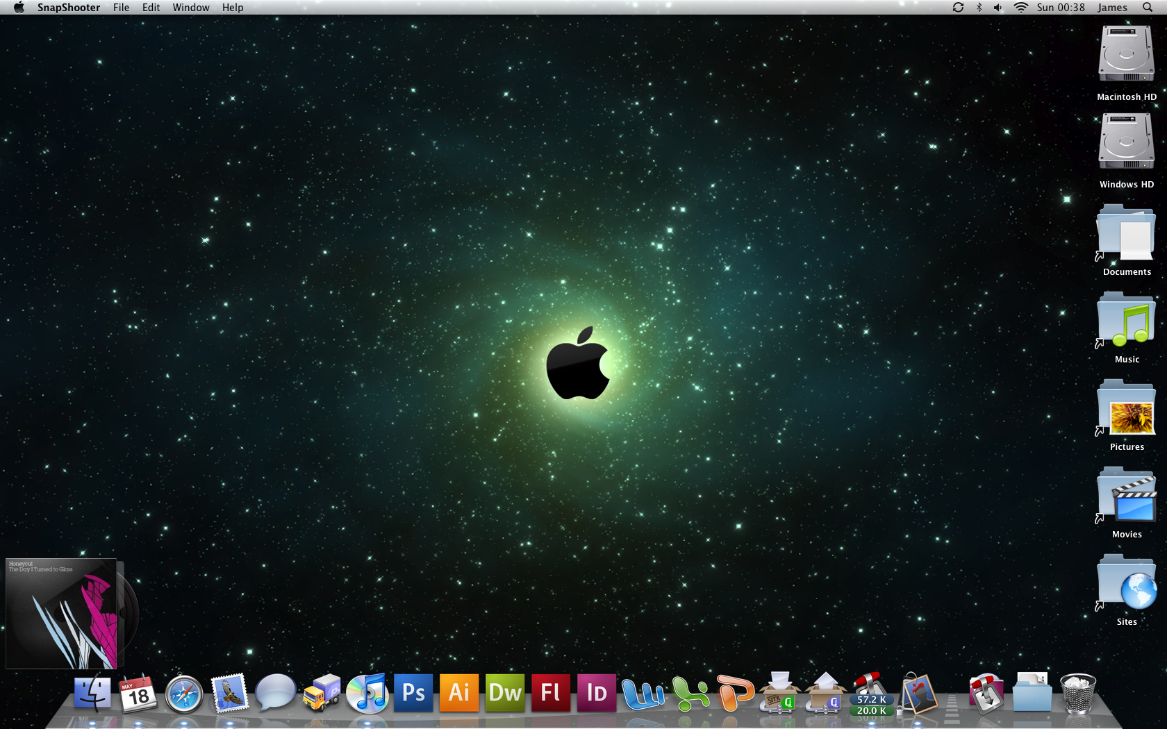Click the clock showing Sun 00:38
The image size is (1167, 729).
click(x=1061, y=7)
